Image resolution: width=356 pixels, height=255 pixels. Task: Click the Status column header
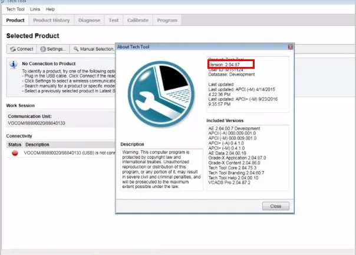(x=15, y=145)
